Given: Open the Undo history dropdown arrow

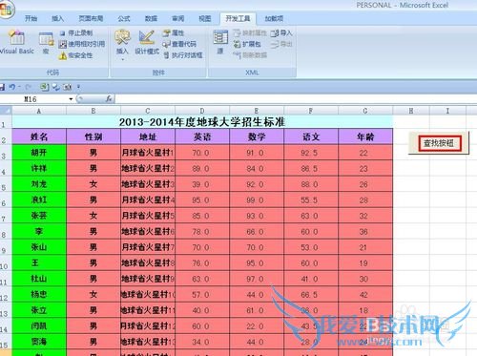Looking at the screenshot, I should [x=20, y=87].
